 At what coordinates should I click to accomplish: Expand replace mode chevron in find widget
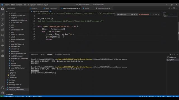pyautogui.click(x=116, y=14)
